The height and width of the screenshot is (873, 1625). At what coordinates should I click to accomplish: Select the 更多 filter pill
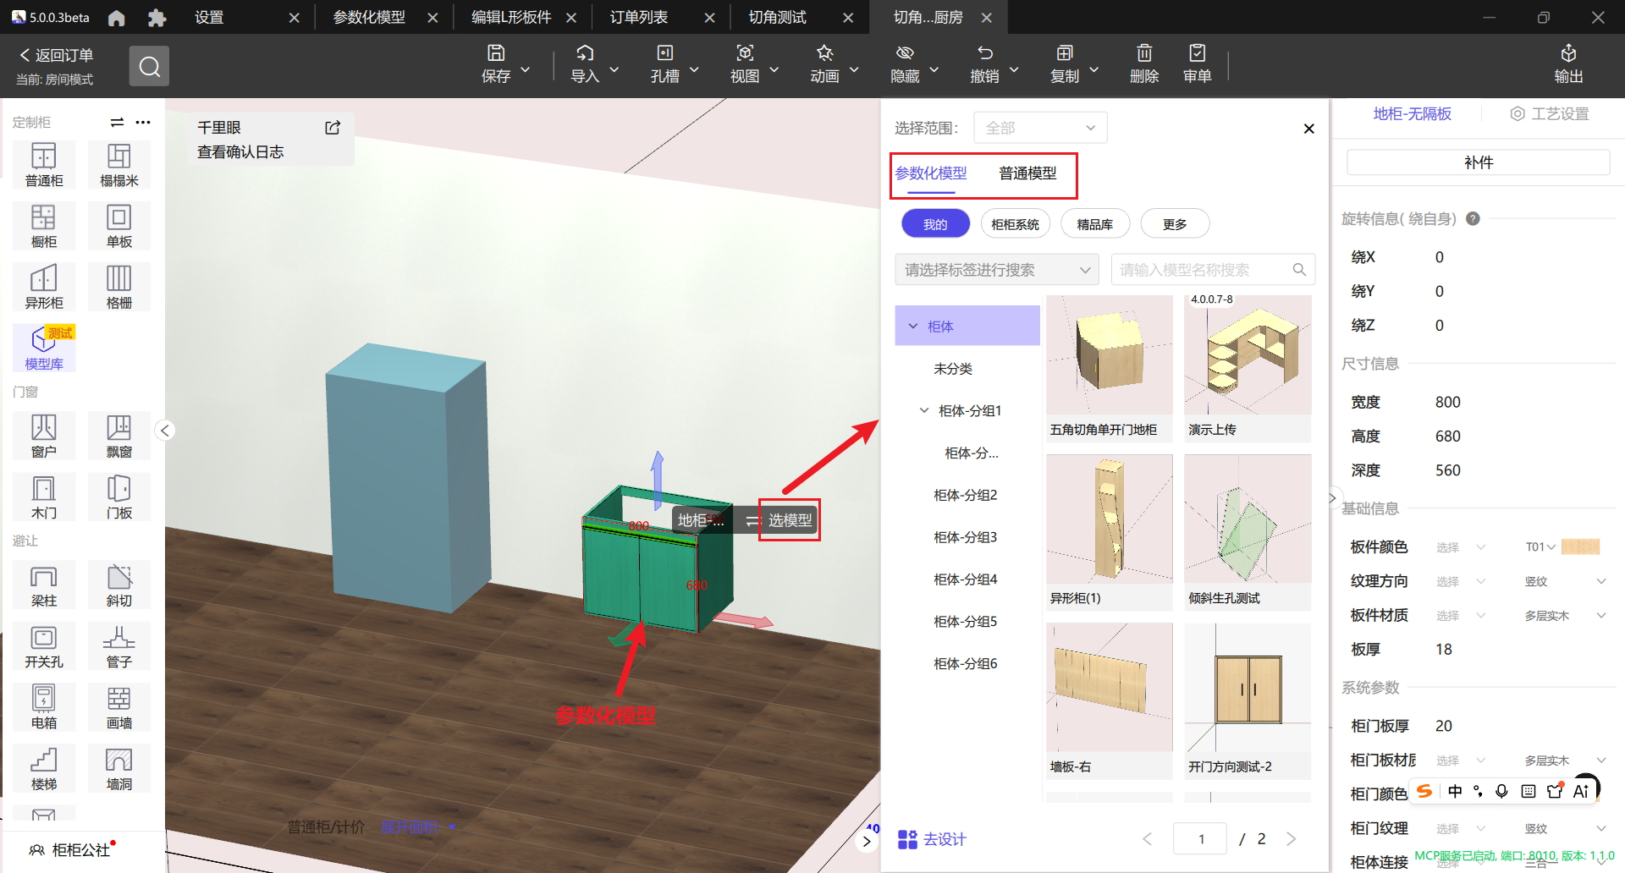pyautogui.click(x=1175, y=224)
